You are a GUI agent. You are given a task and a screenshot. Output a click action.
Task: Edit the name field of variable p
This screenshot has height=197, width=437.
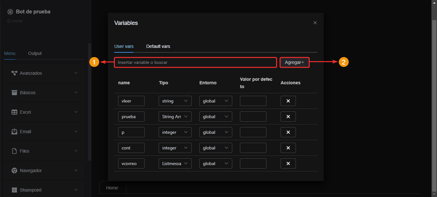click(131, 132)
